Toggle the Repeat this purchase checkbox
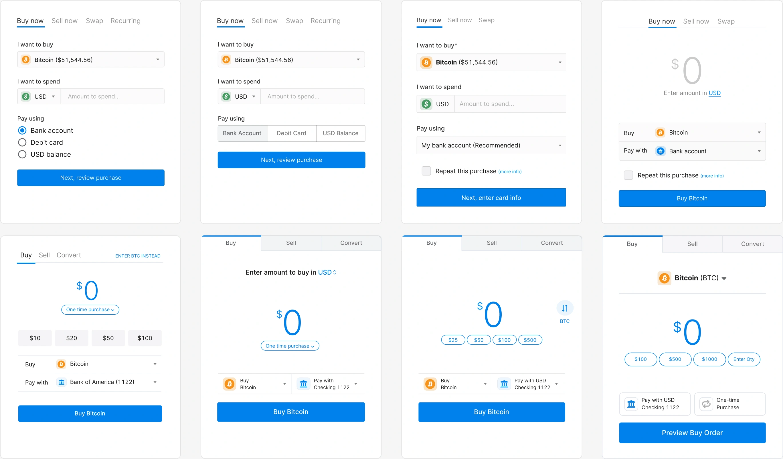This screenshot has height=459, width=783. pos(426,171)
